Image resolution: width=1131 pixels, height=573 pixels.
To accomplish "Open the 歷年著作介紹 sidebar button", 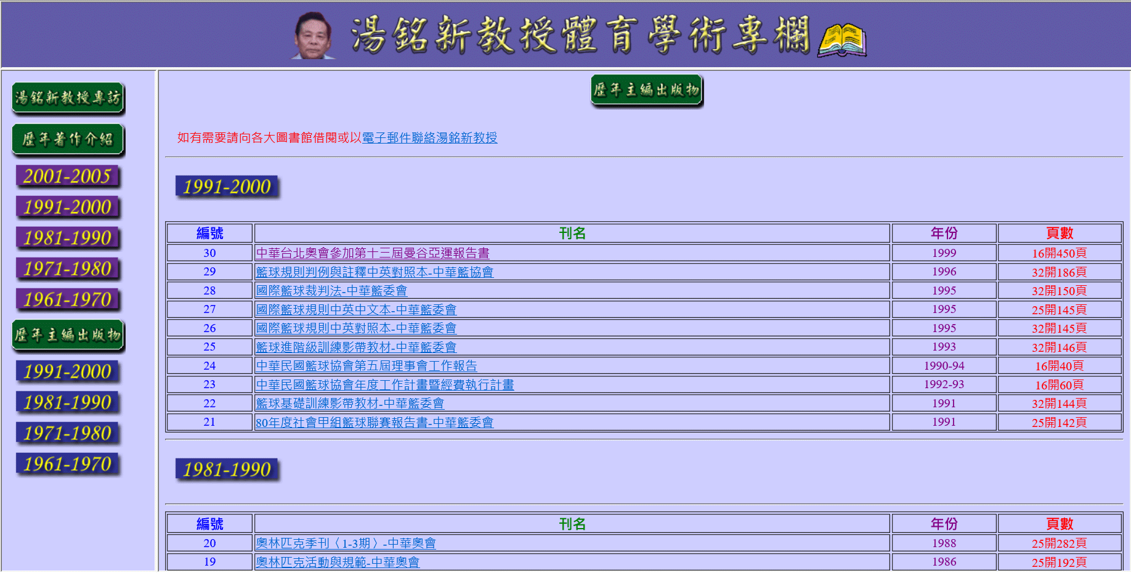I will point(68,139).
